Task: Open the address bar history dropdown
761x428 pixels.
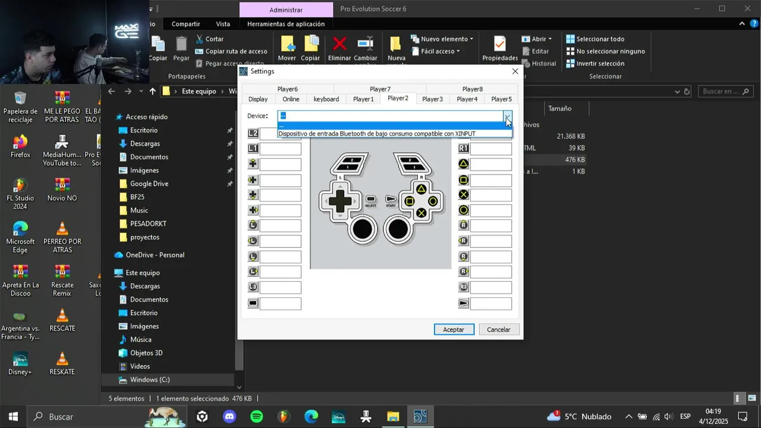Action: [677, 92]
